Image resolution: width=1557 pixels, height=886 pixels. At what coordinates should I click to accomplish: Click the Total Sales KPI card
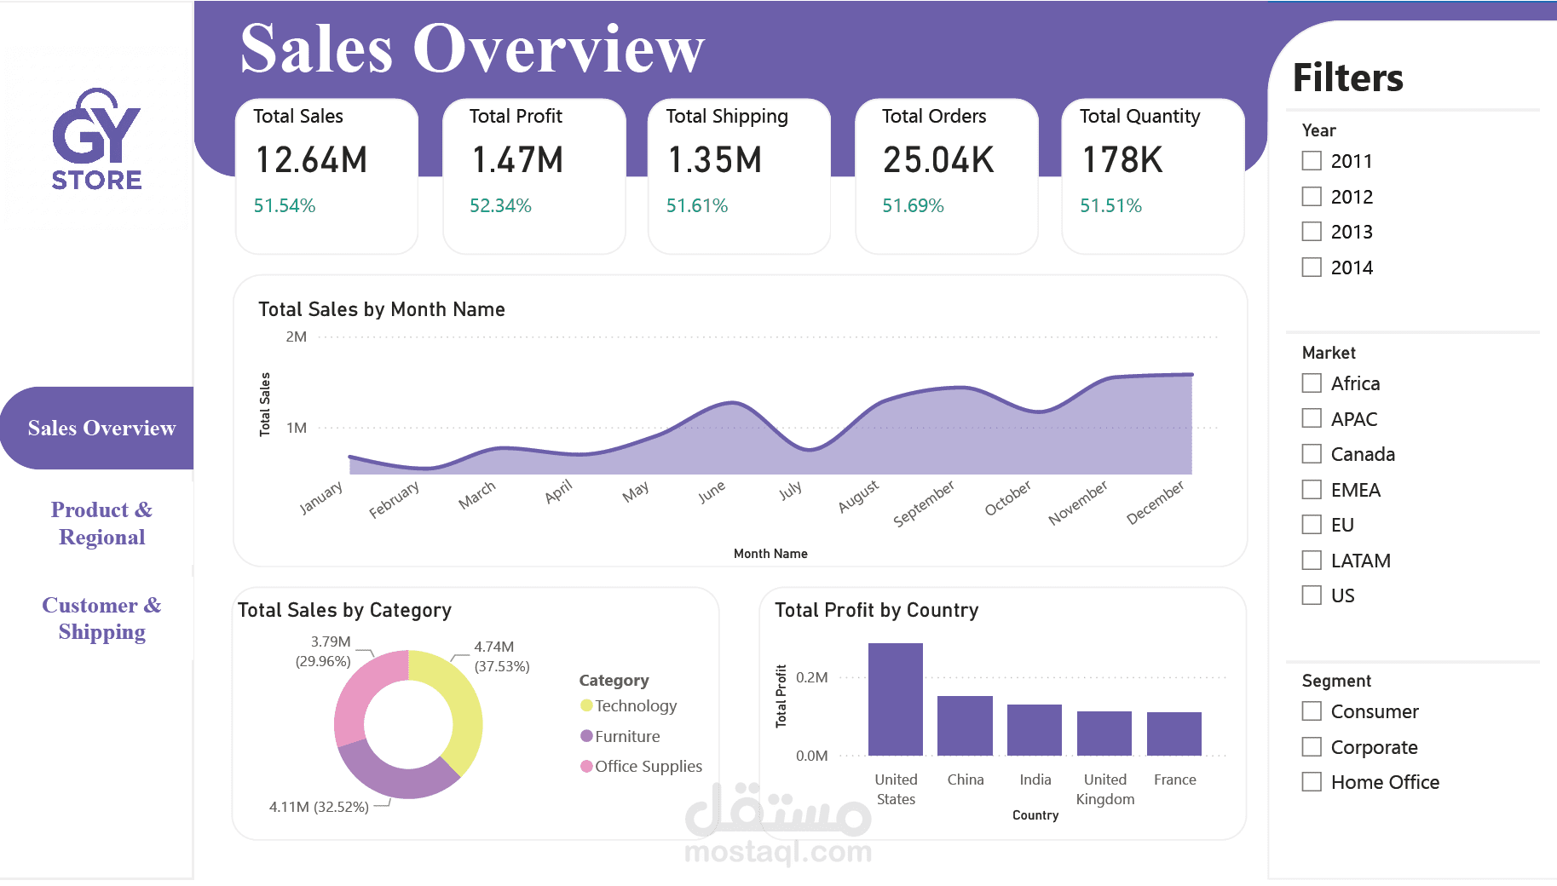tap(326, 176)
